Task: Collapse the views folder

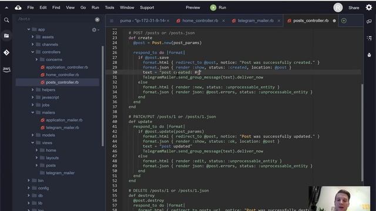Action: tap(33, 142)
